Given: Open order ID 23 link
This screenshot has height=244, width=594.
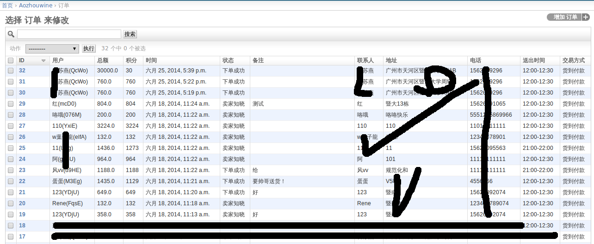Looking at the screenshot, I should click(x=22, y=170).
